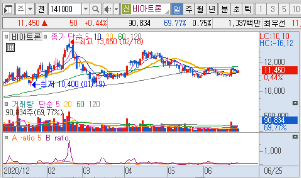The height and width of the screenshot is (178, 301).
Task: Select the 월 monthly chart tab
Action: coord(200,9)
